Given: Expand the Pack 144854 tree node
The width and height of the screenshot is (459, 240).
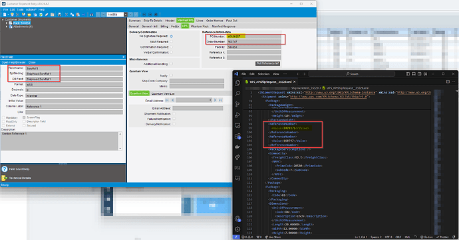Looking at the screenshot, I should [x=7, y=23].
